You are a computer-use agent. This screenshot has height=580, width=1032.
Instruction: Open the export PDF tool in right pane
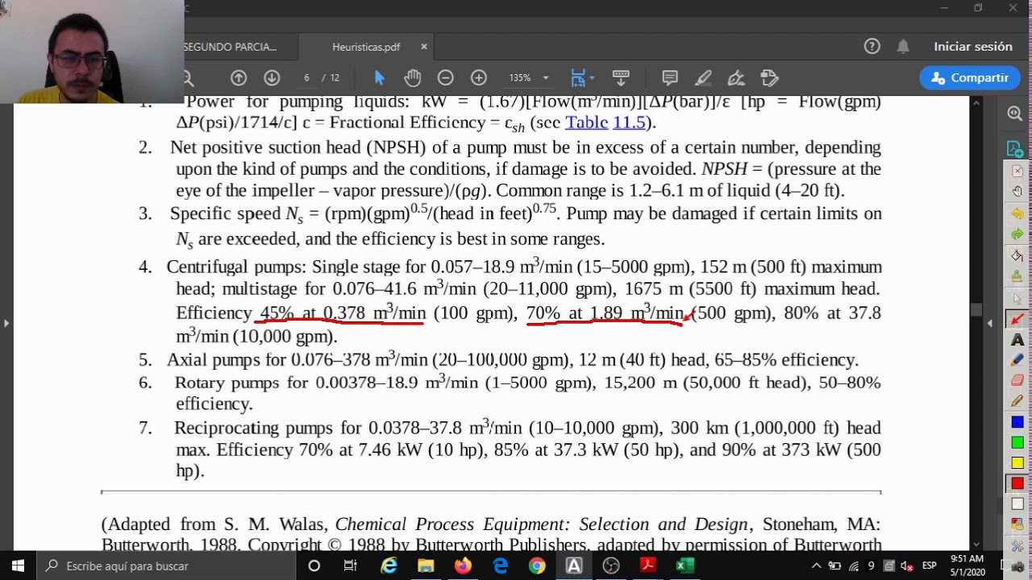click(1015, 149)
